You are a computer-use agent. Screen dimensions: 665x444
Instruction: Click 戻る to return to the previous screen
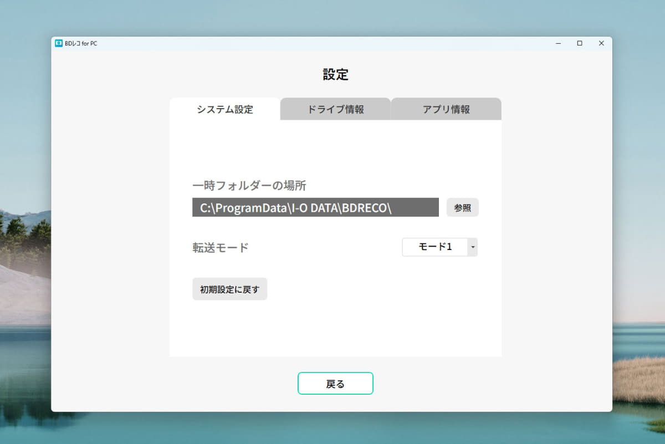pyautogui.click(x=335, y=383)
